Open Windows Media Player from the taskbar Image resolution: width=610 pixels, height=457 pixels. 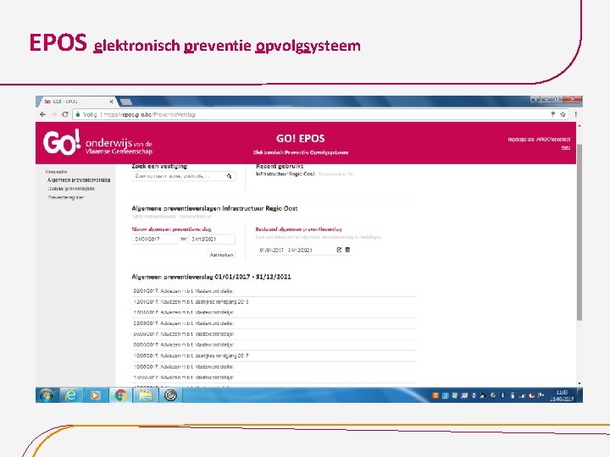[x=95, y=395]
